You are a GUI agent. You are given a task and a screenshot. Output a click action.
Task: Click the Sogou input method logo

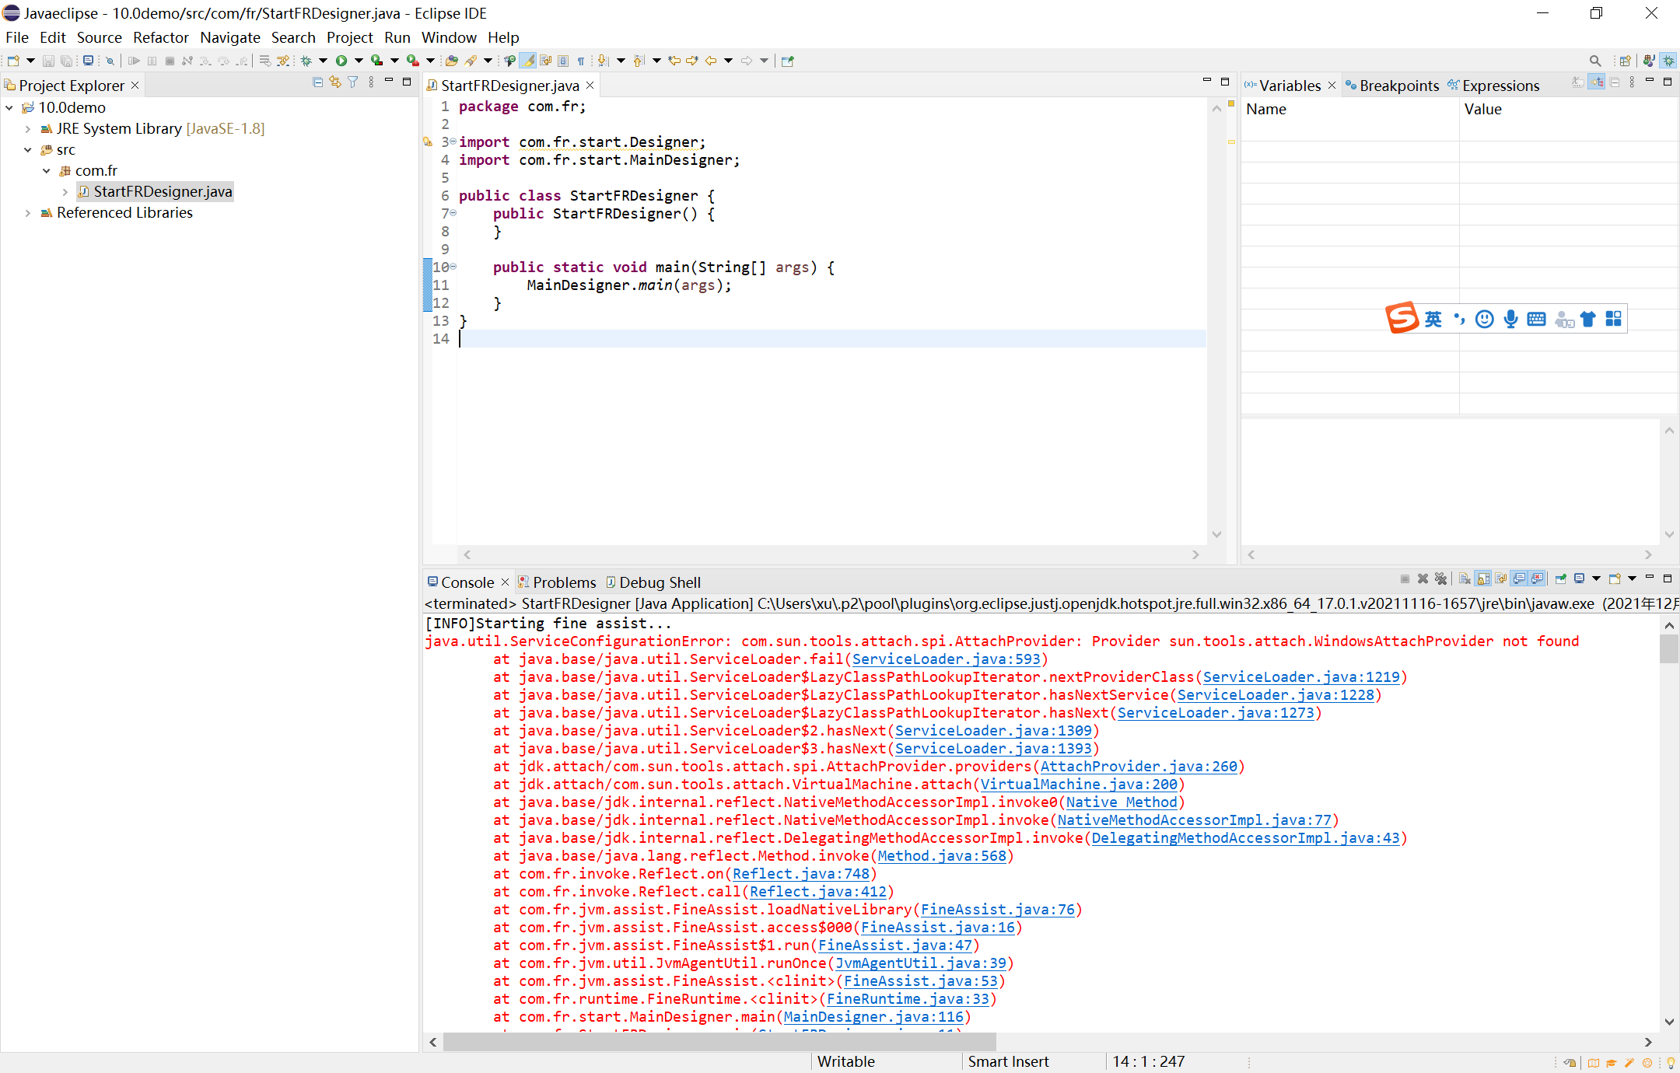click(x=1402, y=318)
